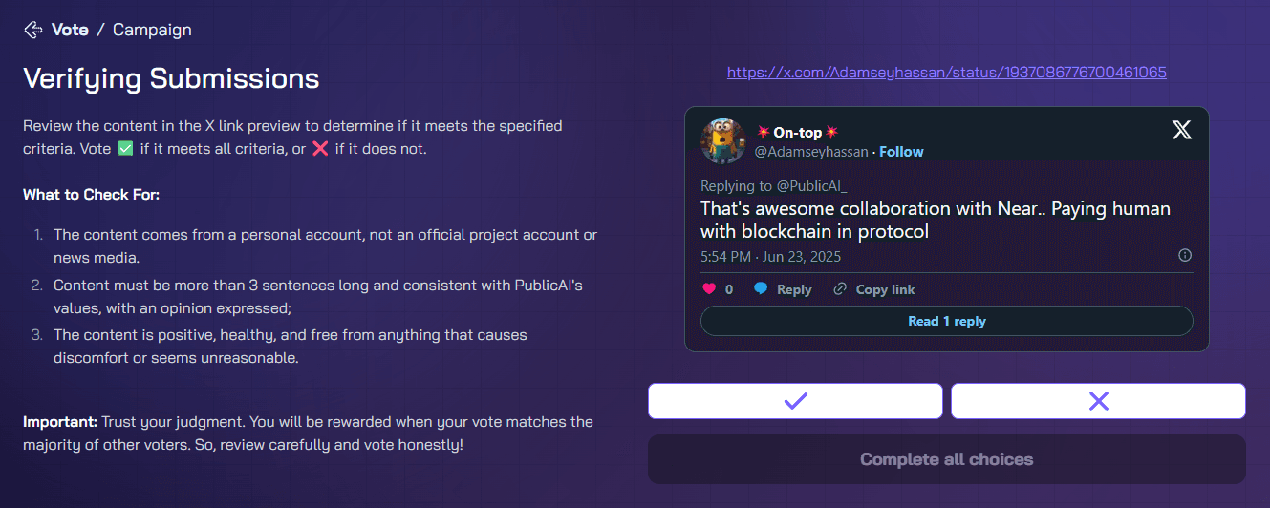The width and height of the screenshot is (1270, 508).
Task: Follow the @Adamseyhassan account
Action: (x=901, y=152)
